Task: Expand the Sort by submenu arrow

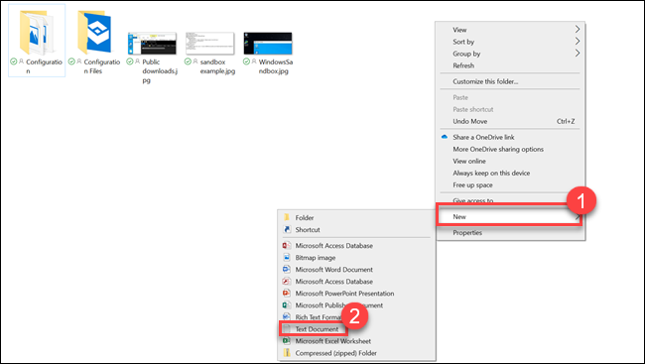Action: (578, 41)
